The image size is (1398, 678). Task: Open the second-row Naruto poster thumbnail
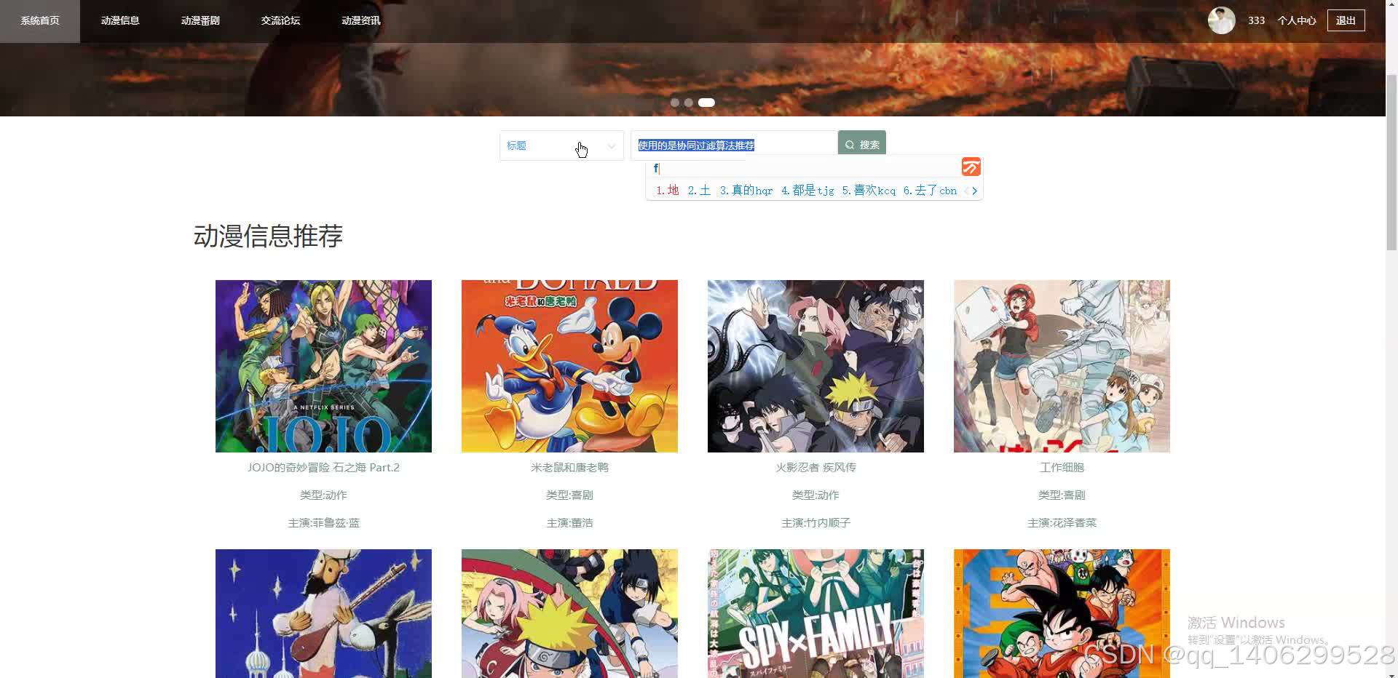tap(569, 613)
